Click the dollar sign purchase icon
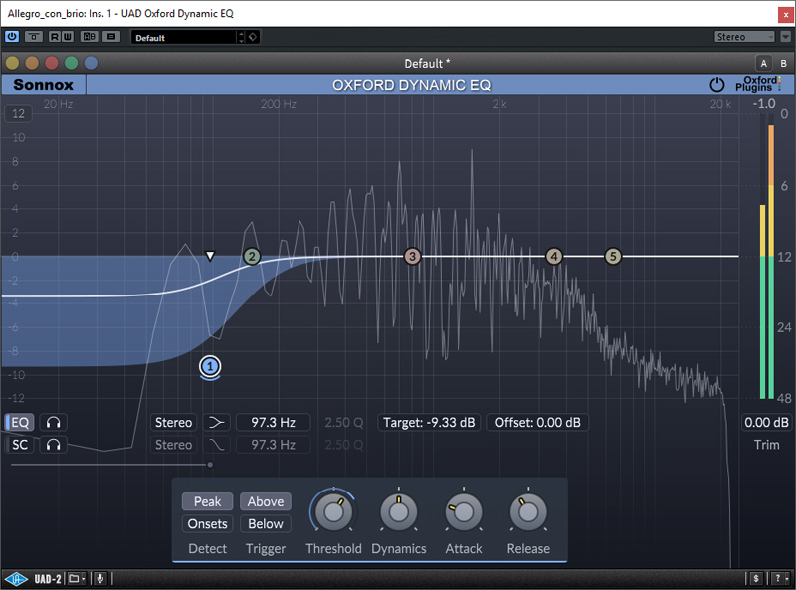The image size is (796, 590). [756, 578]
